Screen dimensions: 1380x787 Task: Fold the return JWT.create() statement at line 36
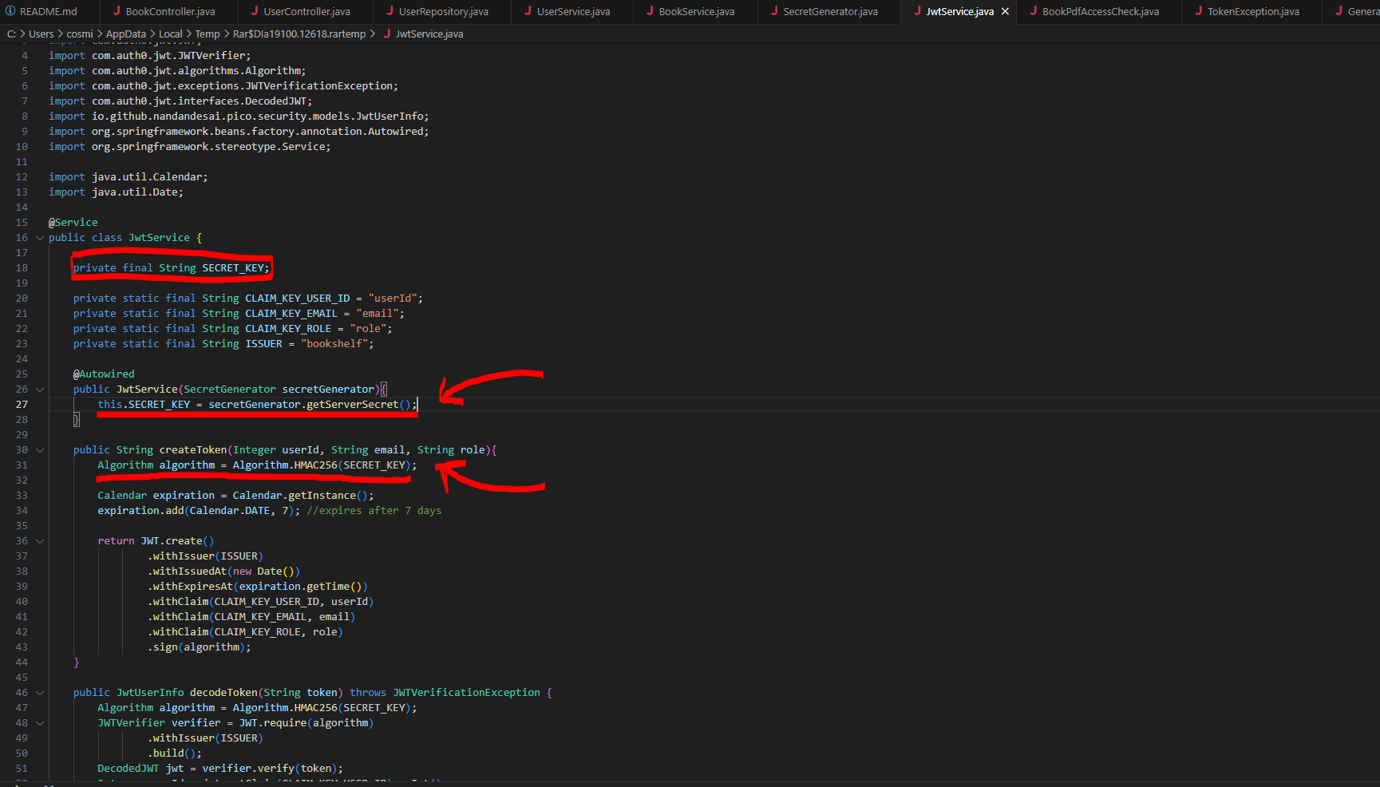(40, 541)
